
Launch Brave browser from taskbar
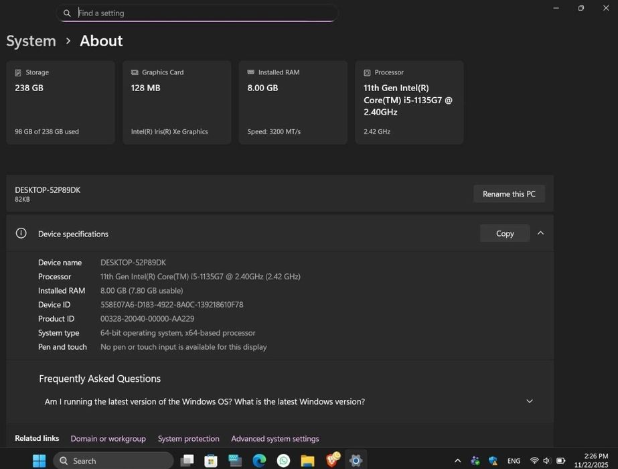click(x=332, y=460)
